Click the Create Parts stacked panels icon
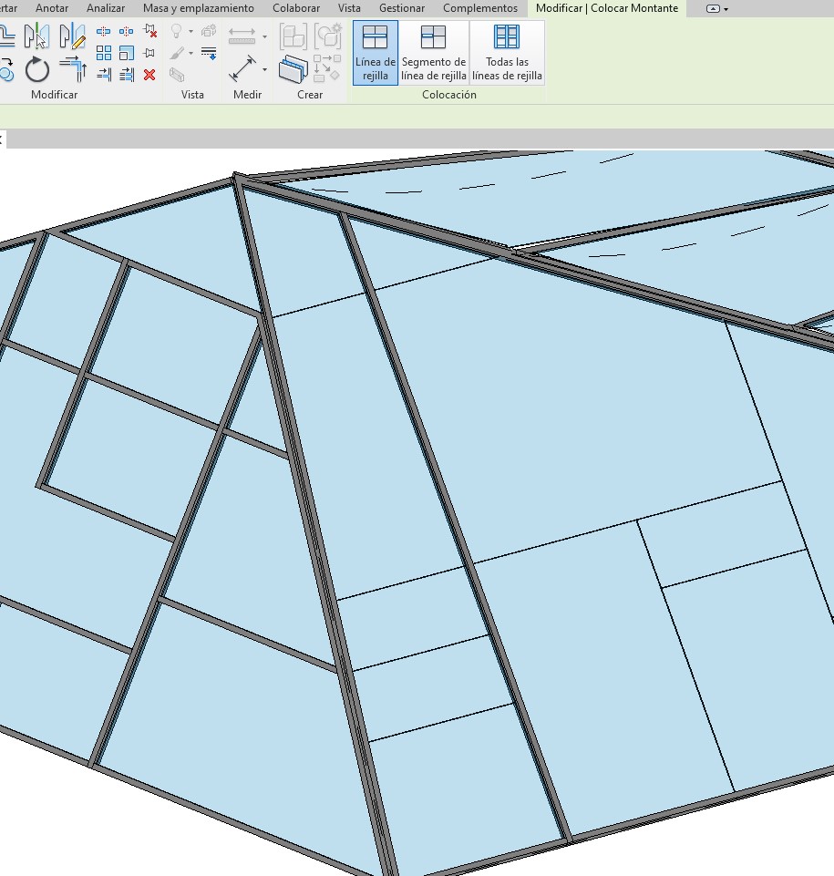This screenshot has width=834, height=876. coord(293,69)
